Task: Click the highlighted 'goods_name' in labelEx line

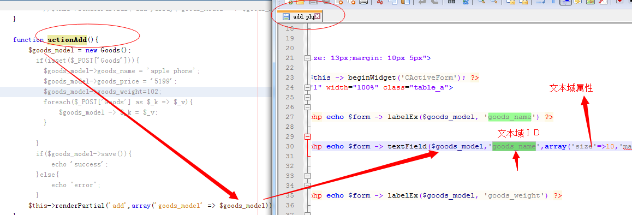Action: pyautogui.click(x=509, y=117)
